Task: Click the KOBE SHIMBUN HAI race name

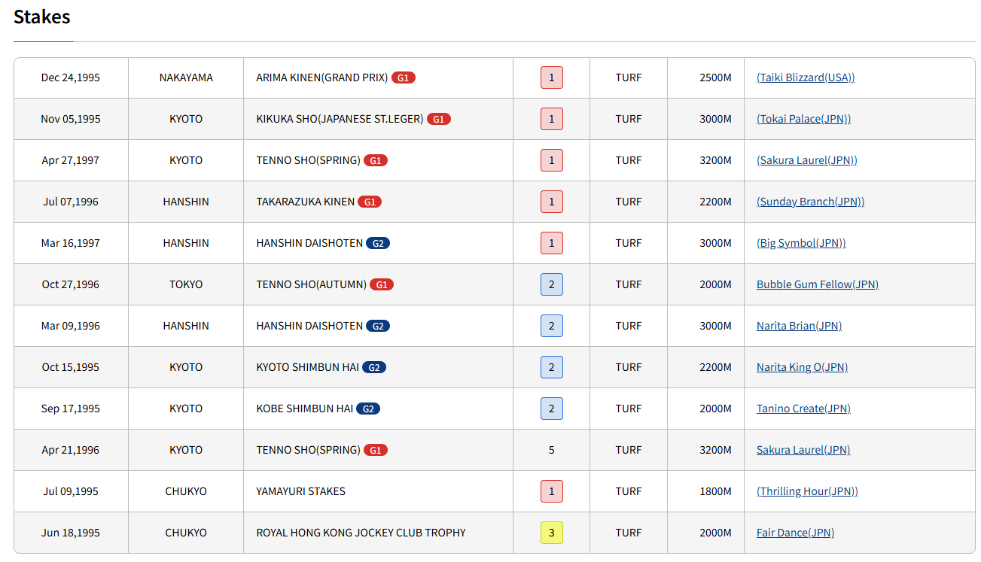Action: [x=304, y=409]
